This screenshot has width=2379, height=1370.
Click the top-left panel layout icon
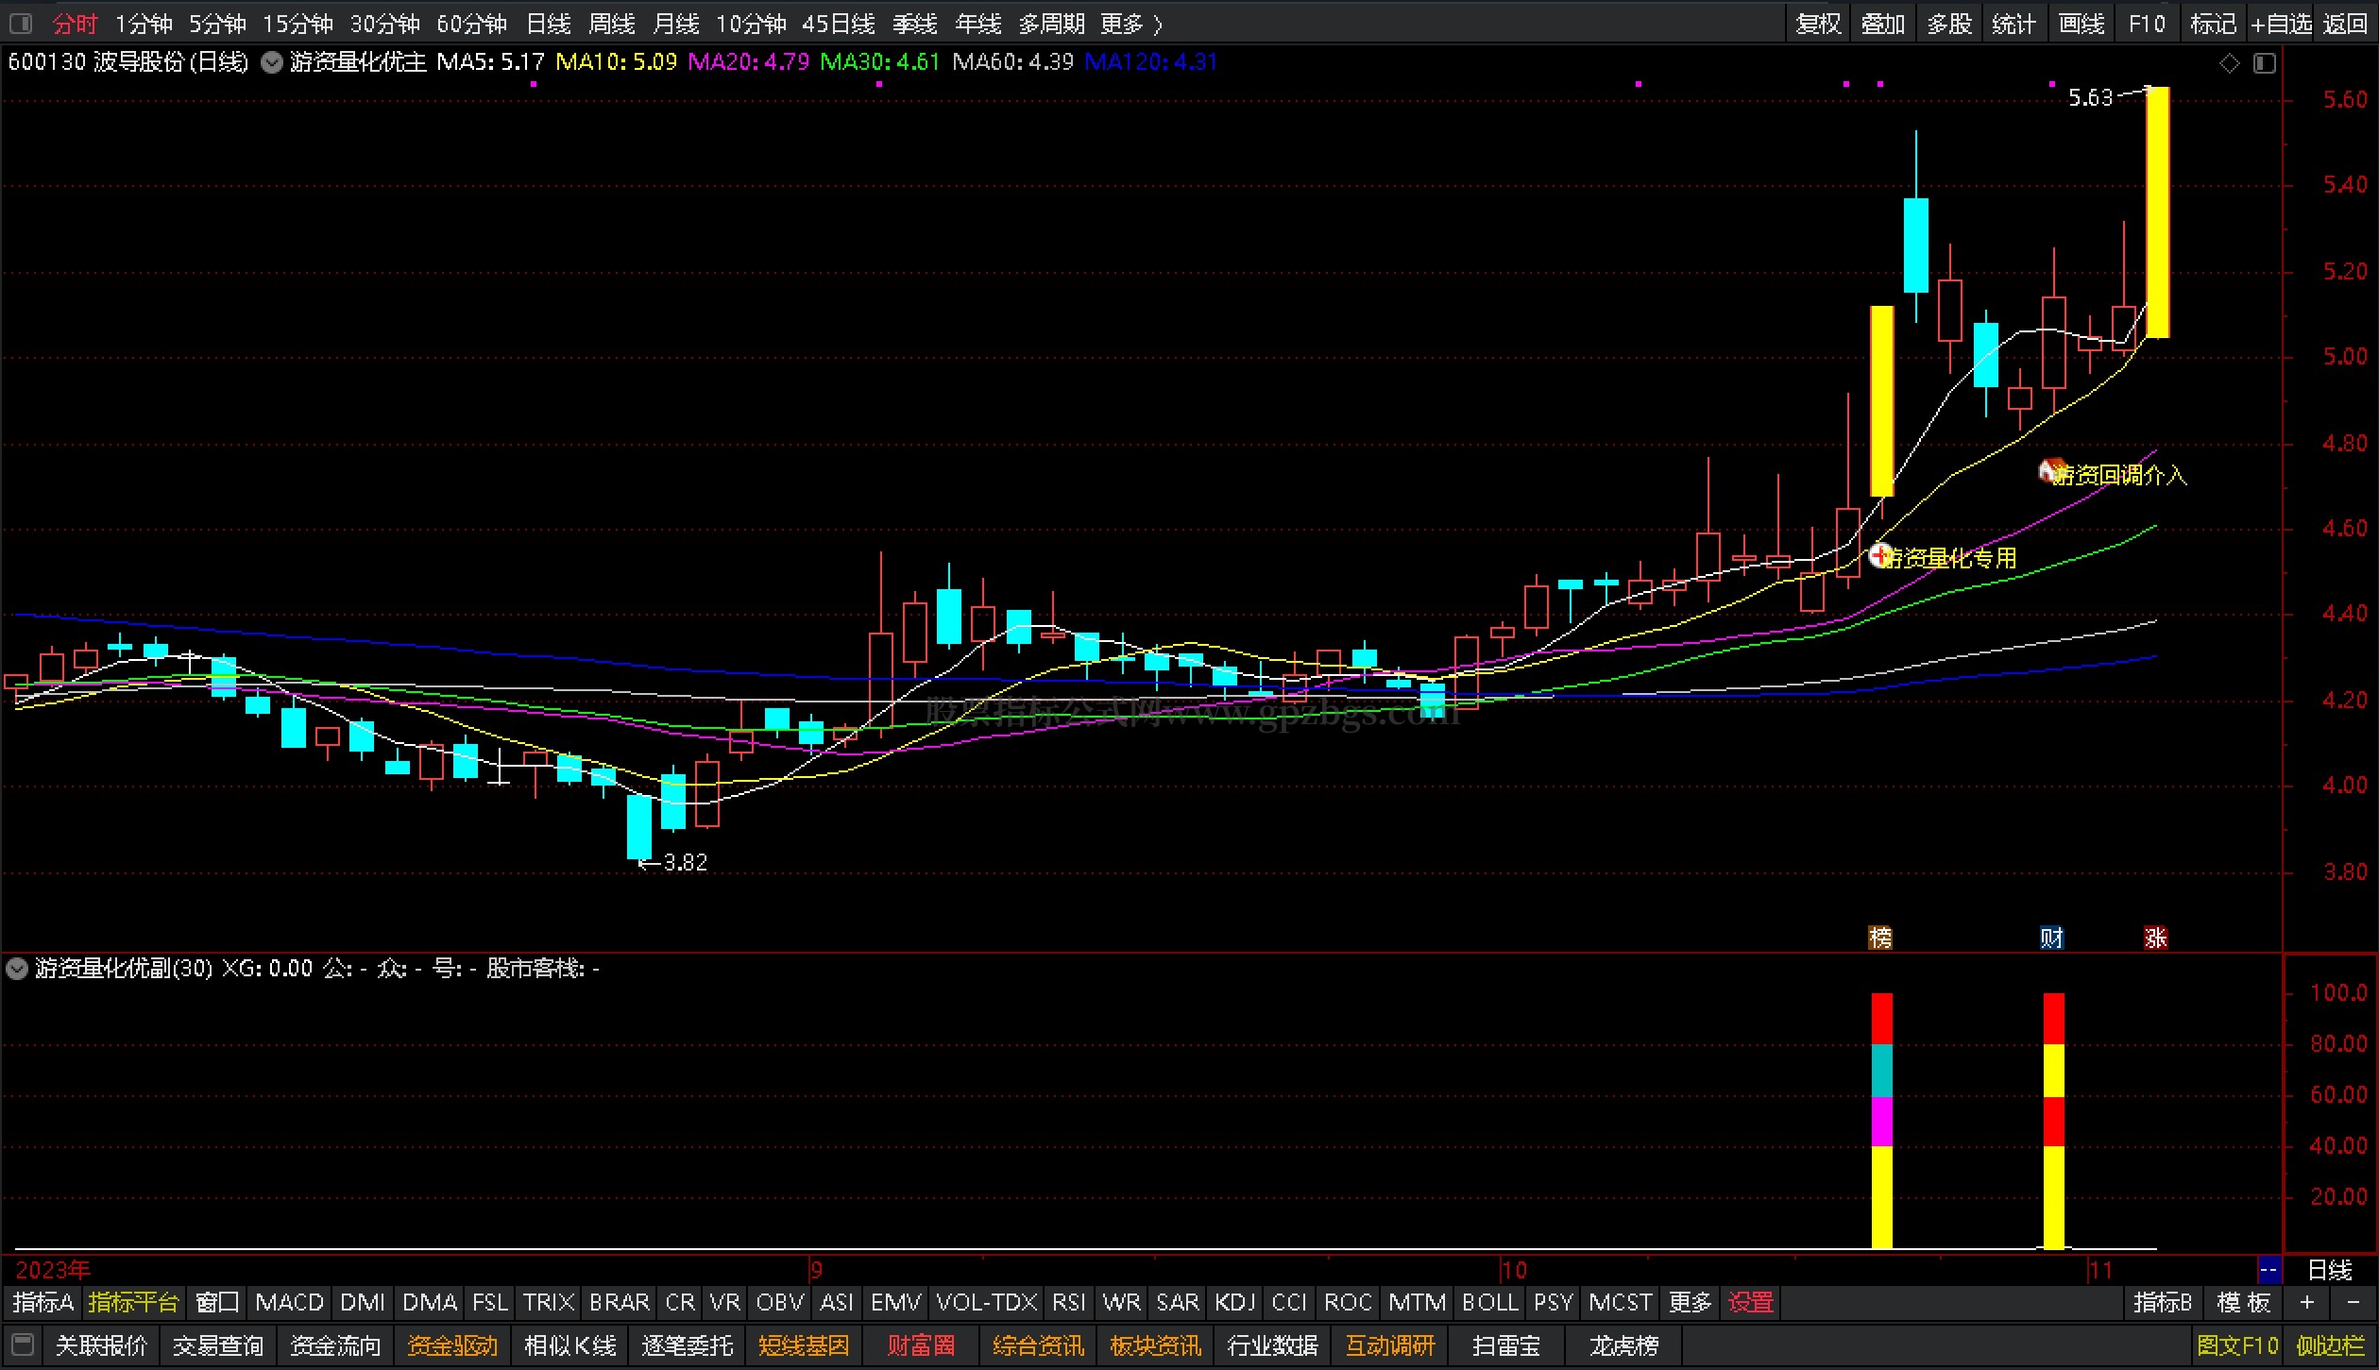pos(21,24)
